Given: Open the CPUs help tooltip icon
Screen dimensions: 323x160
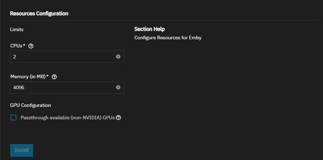Looking at the screenshot, I should tap(31, 46).
